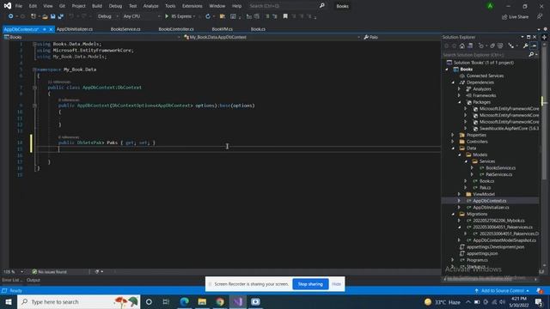
Task: Click the Live Share button
Action: (515, 17)
